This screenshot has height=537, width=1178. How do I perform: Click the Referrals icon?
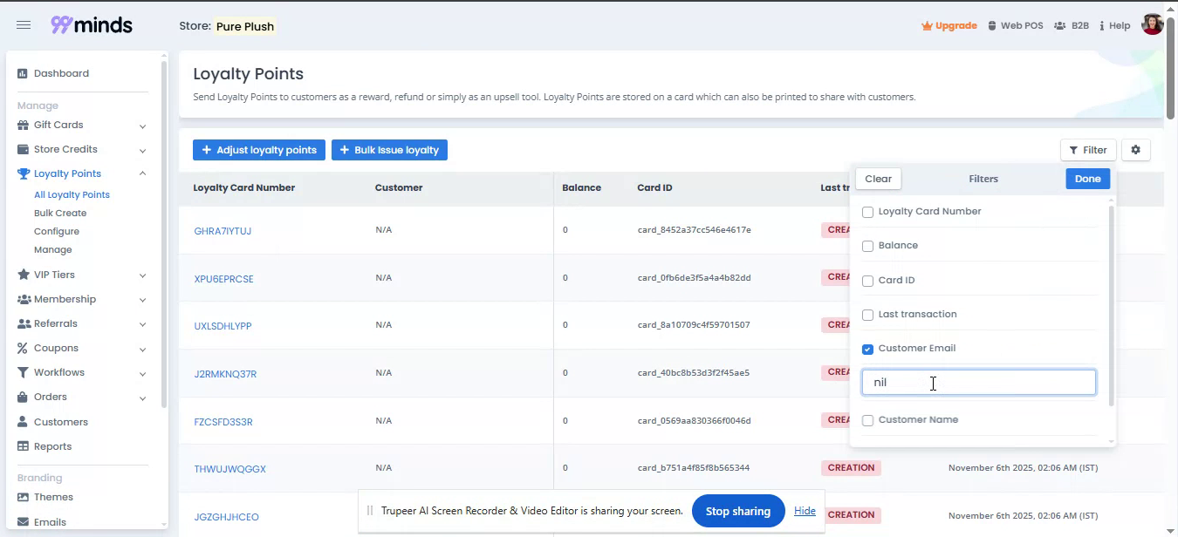tap(24, 324)
